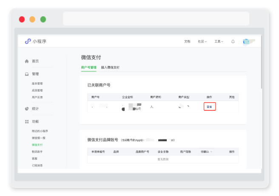Click the 商户类型 column header
279x196 pixels.
(184, 97)
